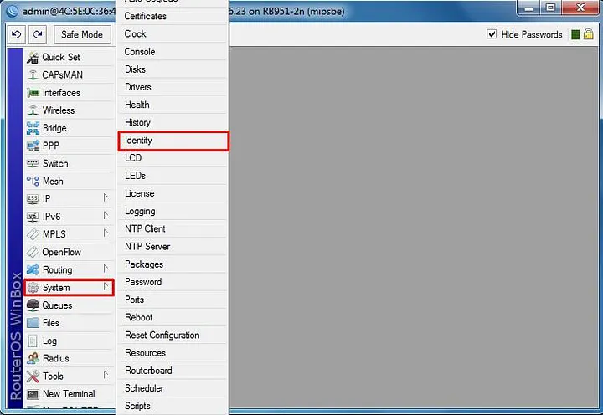Click the PPP icon
The image size is (603, 415).
click(x=33, y=146)
